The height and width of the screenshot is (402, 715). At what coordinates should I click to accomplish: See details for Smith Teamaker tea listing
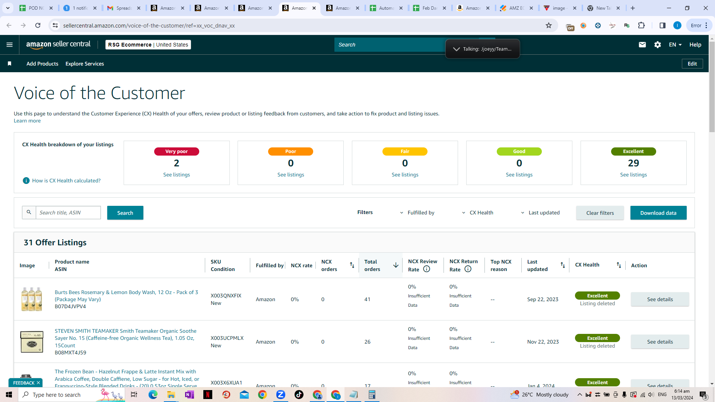(x=660, y=342)
